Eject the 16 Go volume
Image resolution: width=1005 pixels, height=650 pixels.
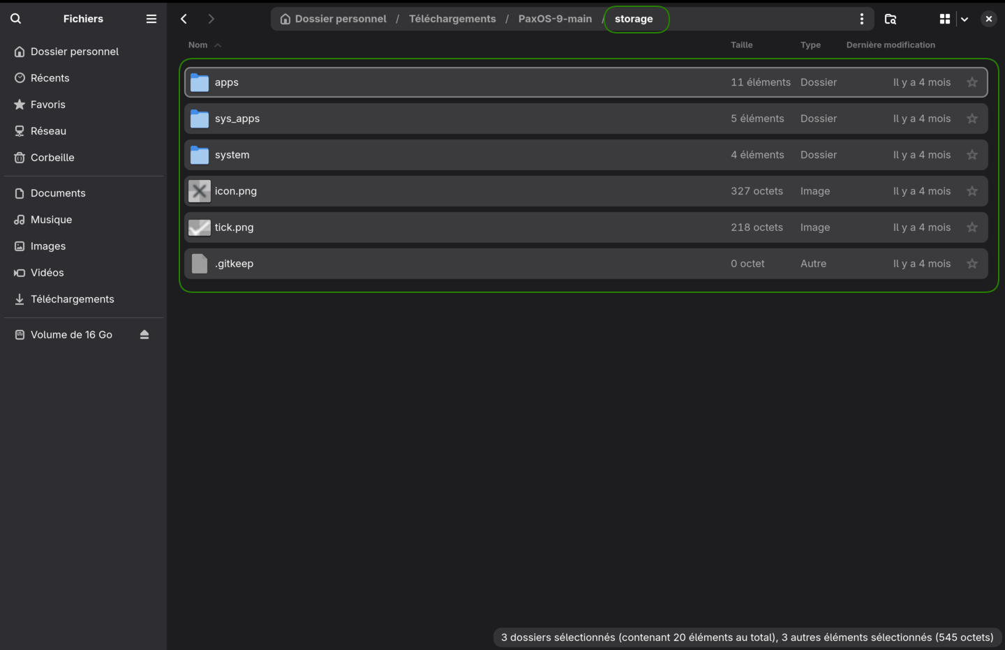[x=144, y=335]
